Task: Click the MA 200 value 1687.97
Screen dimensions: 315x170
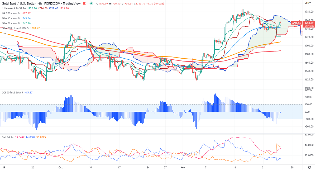Action: (x=26, y=13)
